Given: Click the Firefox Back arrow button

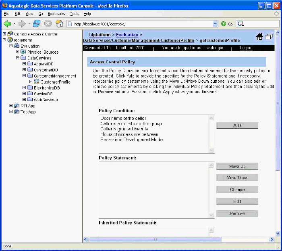Looking at the screenshot, I should click(x=7, y=24).
